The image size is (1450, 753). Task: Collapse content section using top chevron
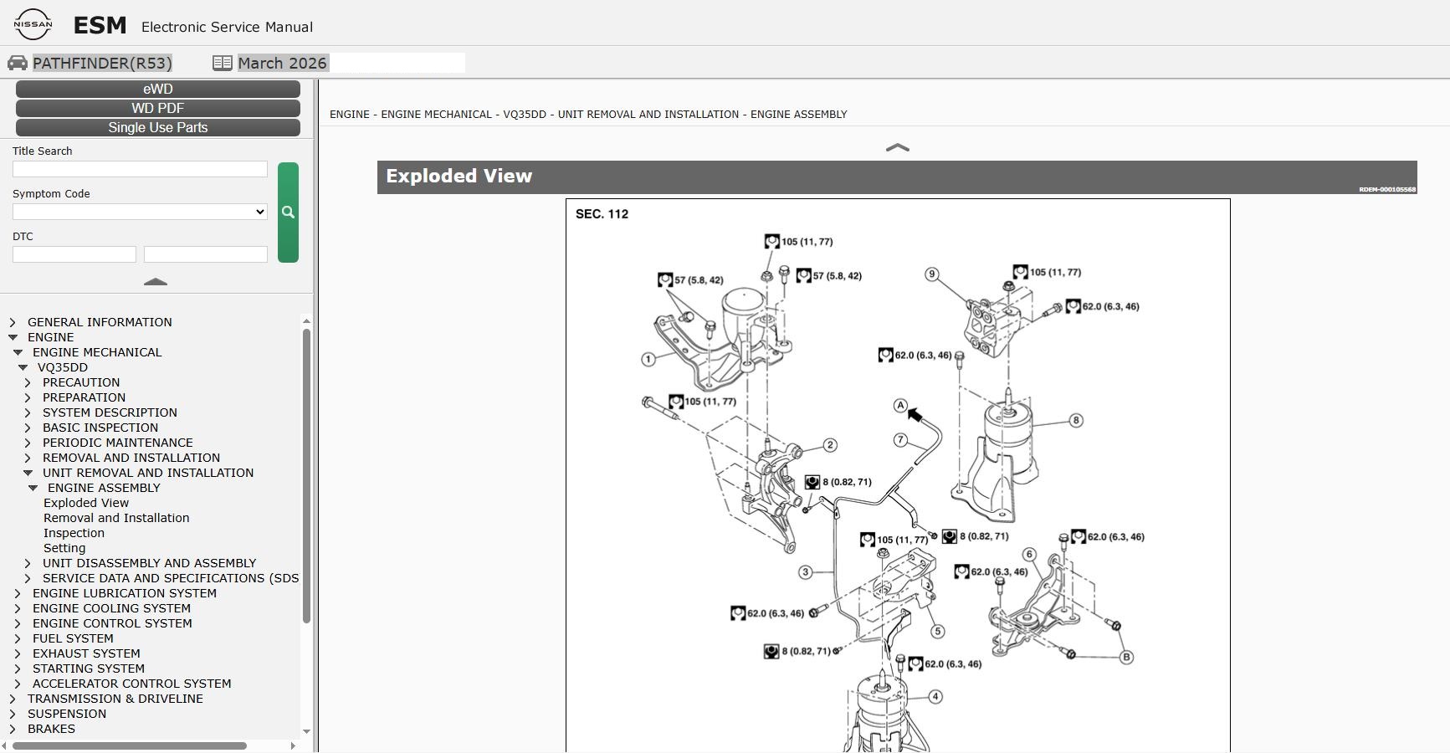coord(897,147)
